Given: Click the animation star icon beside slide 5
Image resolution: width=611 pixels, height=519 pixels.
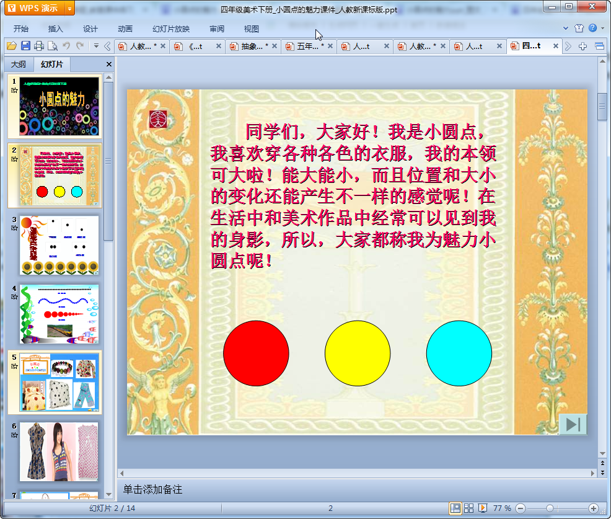Looking at the screenshot, I should (x=14, y=366).
